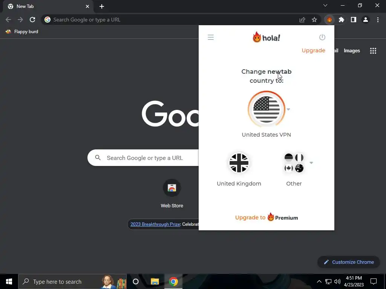Open the Flappy burd bookmark
Screen dimensions: 386x289
click(x=22, y=32)
